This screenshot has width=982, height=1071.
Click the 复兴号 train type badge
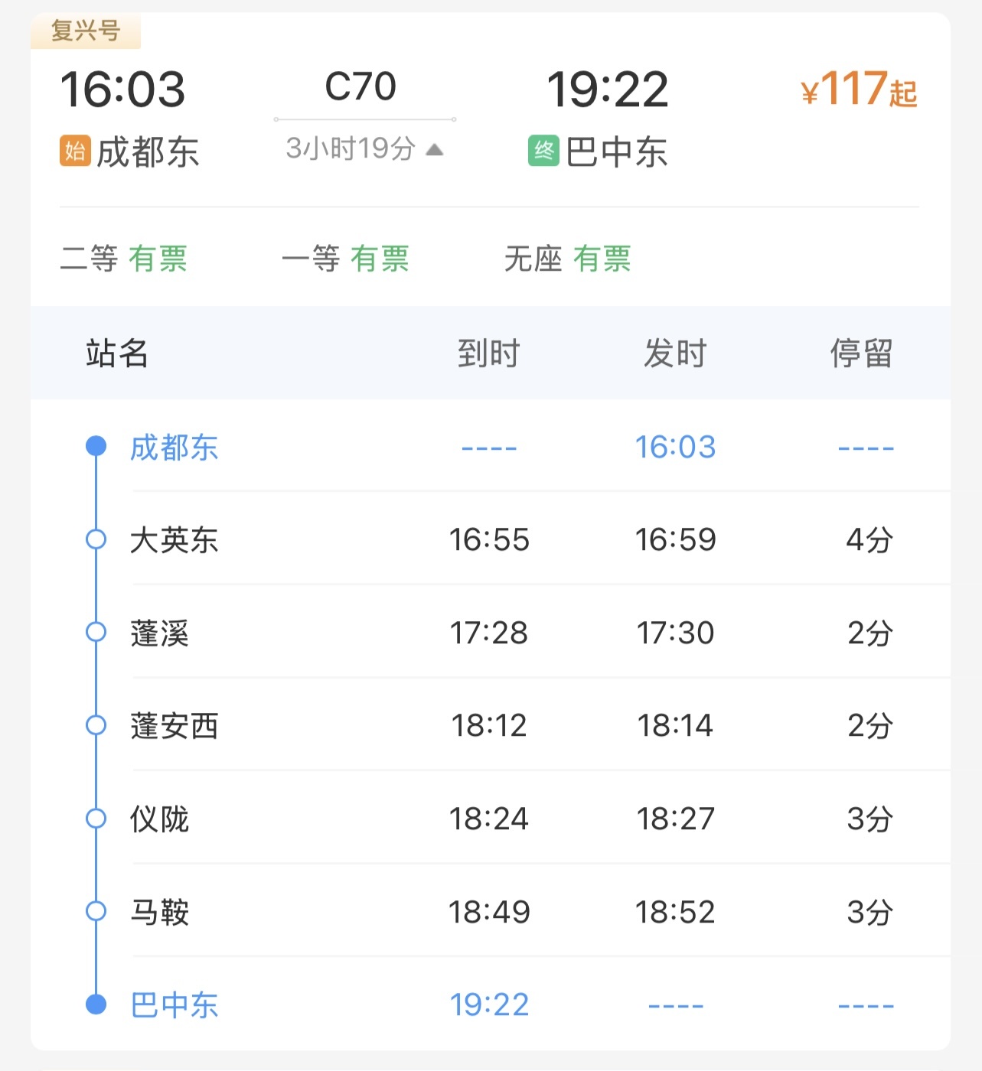click(x=86, y=31)
